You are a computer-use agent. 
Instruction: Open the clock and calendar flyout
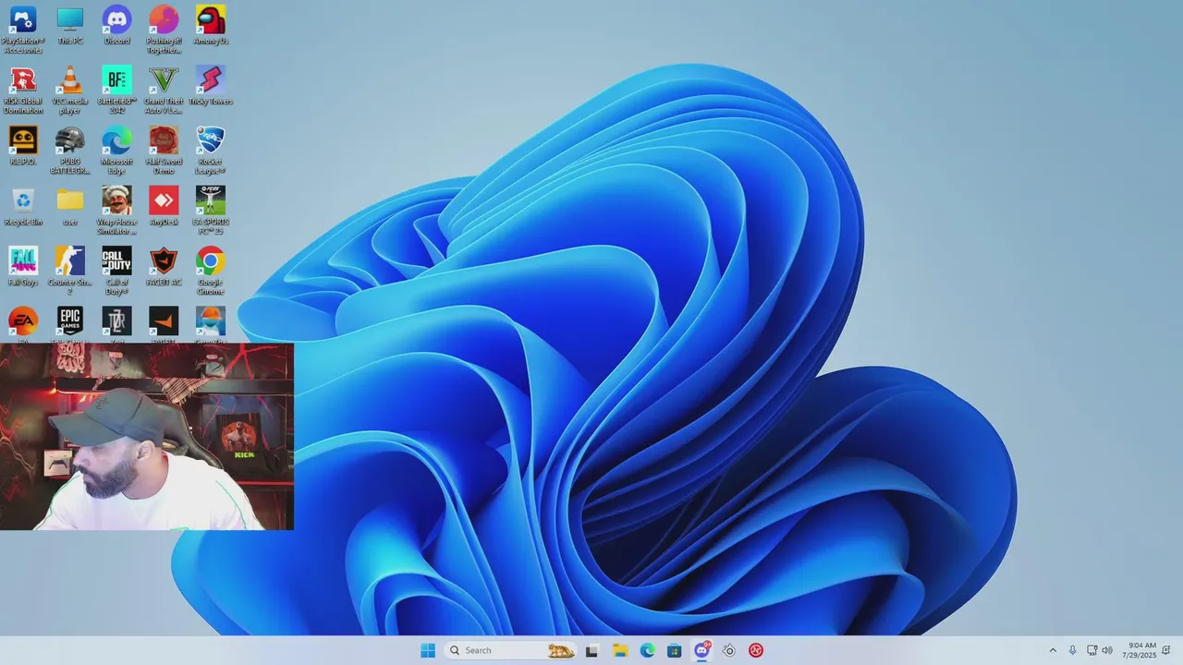[1139, 650]
